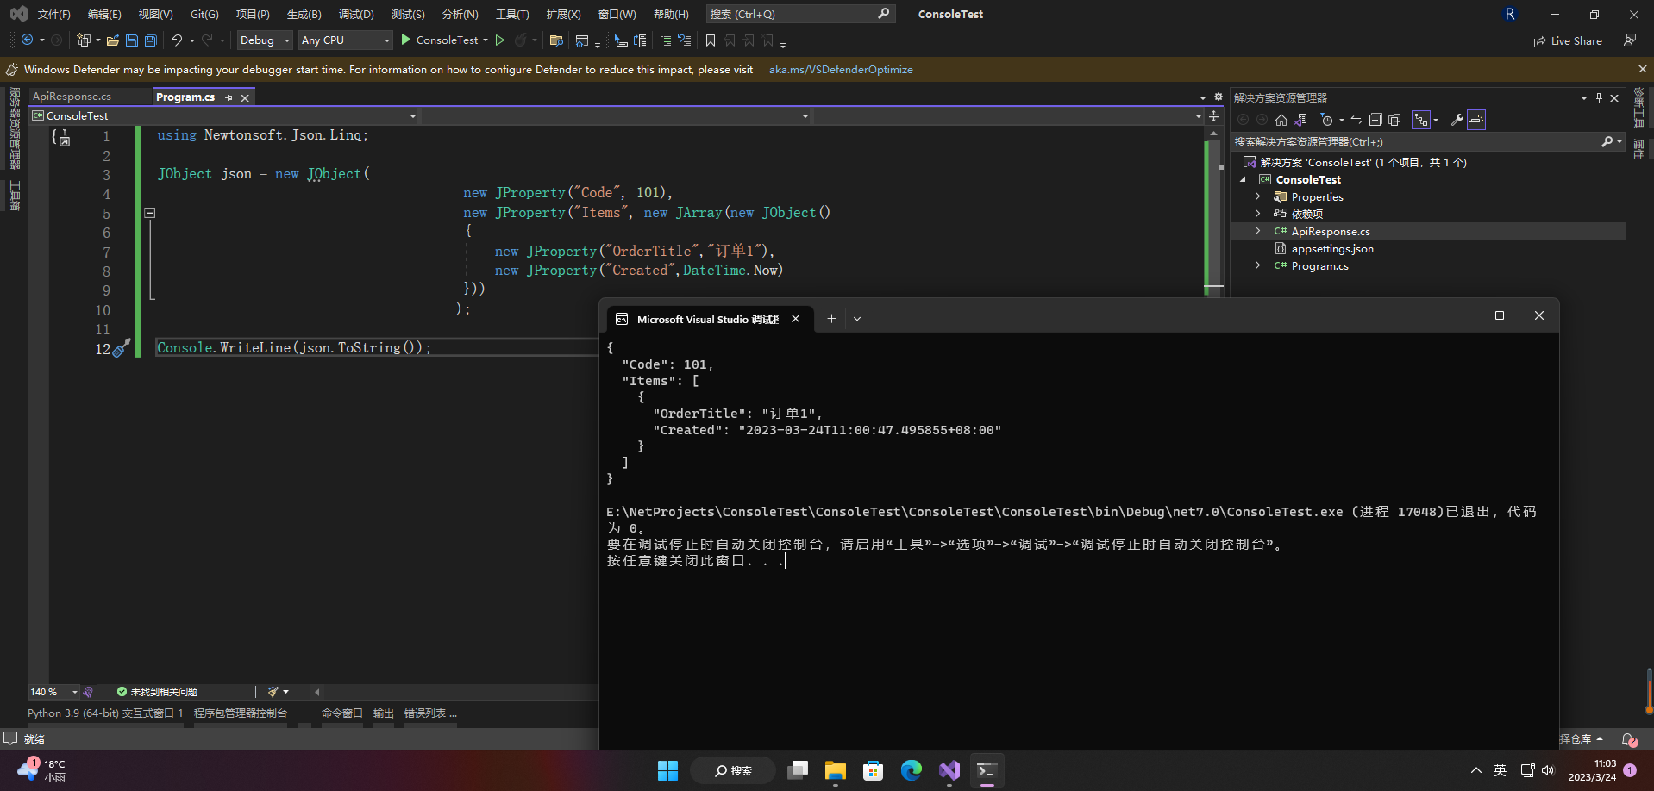
Task: Expand the ApiResponse.cs tree node
Action: (x=1257, y=231)
